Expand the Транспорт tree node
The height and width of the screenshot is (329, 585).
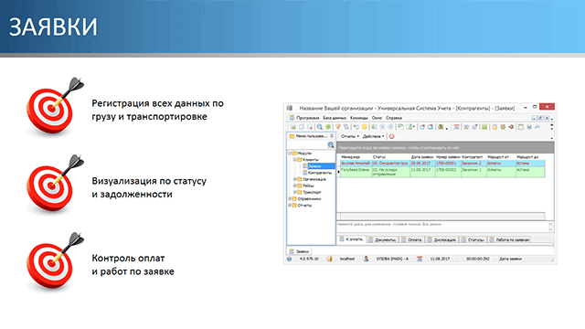pos(294,193)
